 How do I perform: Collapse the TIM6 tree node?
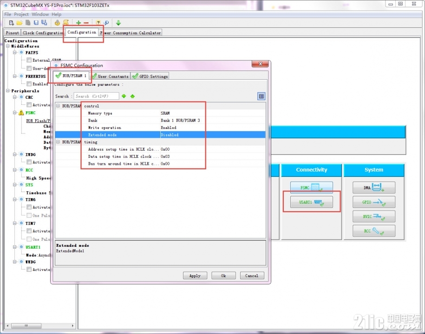pos(15,199)
